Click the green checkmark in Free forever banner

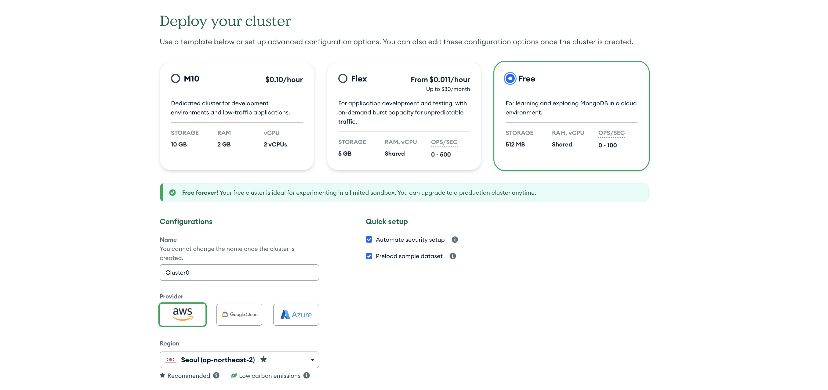pos(172,193)
